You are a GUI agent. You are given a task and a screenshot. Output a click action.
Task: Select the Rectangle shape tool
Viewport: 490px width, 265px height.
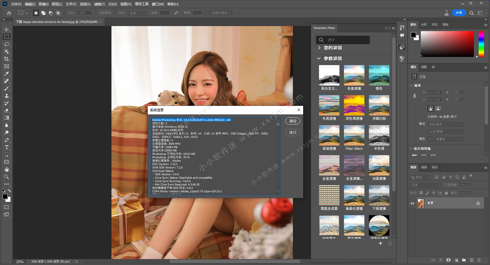pos(7,162)
